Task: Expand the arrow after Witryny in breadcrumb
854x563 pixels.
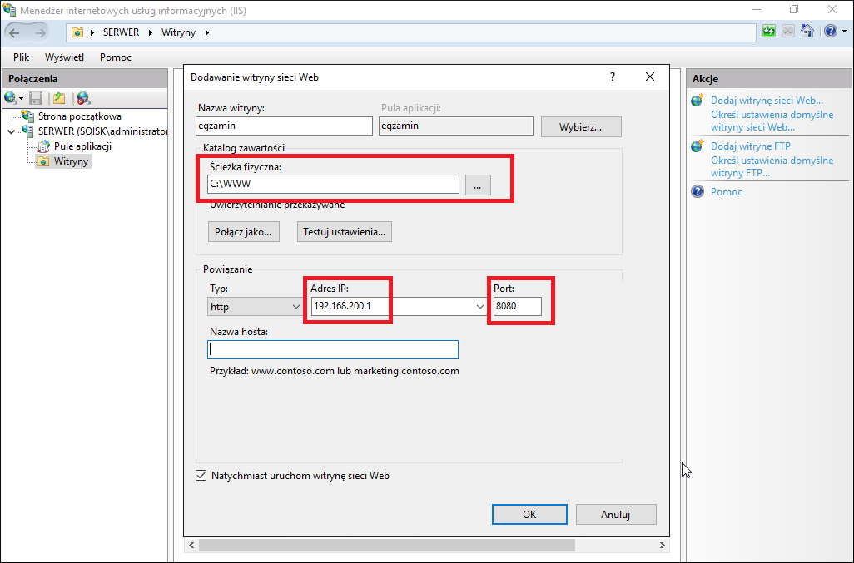Action: (x=207, y=32)
